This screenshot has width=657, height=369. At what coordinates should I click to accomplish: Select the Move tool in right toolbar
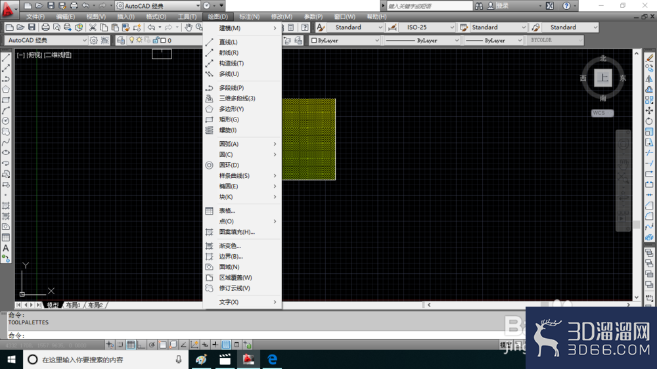coord(649,110)
